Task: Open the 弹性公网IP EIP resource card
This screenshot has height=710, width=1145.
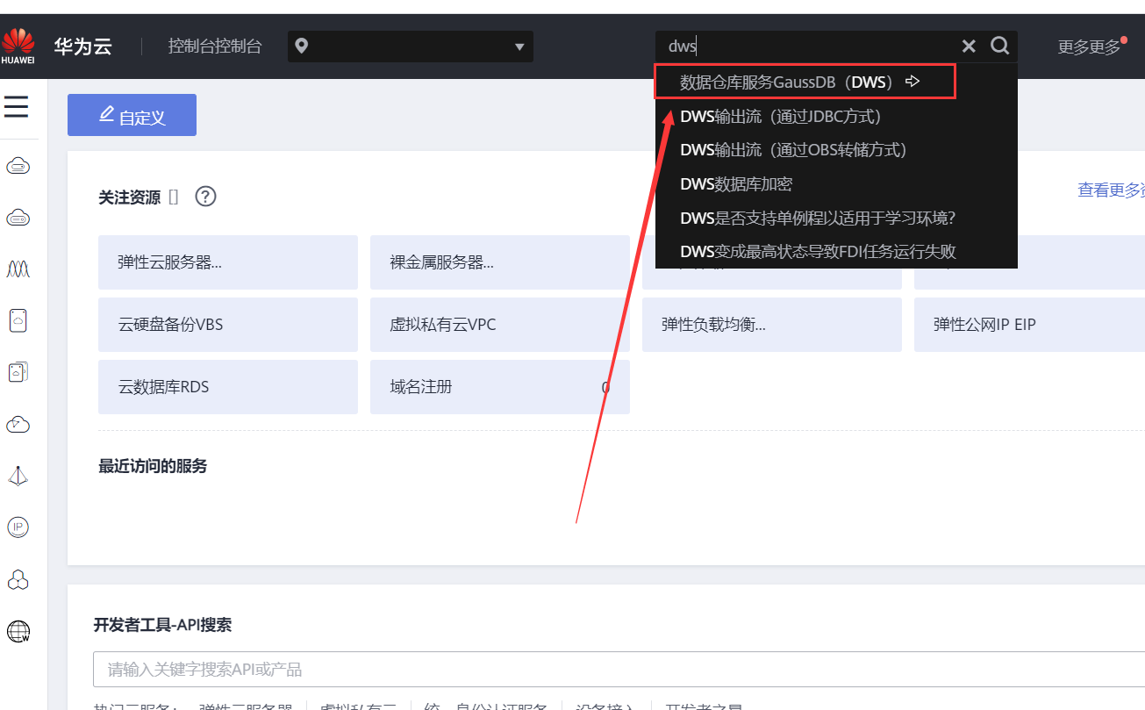Action: (1029, 325)
